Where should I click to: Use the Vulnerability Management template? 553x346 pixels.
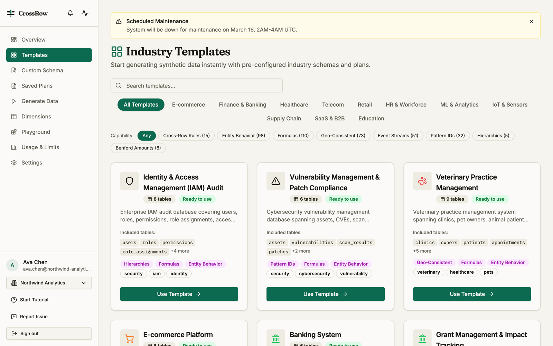326,294
